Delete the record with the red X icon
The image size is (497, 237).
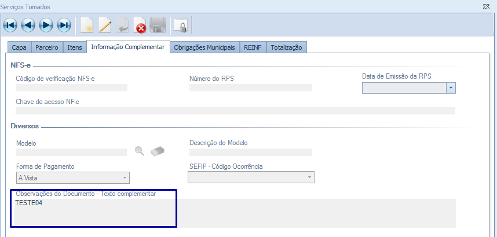(140, 25)
